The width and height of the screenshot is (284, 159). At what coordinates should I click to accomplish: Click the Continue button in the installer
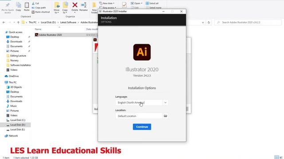(x=142, y=127)
